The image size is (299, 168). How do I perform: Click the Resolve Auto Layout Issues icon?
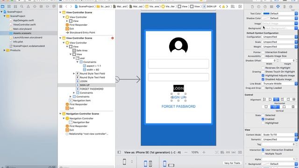point(234,153)
